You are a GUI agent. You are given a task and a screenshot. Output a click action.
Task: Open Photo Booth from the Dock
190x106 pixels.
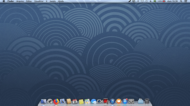pos(106,101)
